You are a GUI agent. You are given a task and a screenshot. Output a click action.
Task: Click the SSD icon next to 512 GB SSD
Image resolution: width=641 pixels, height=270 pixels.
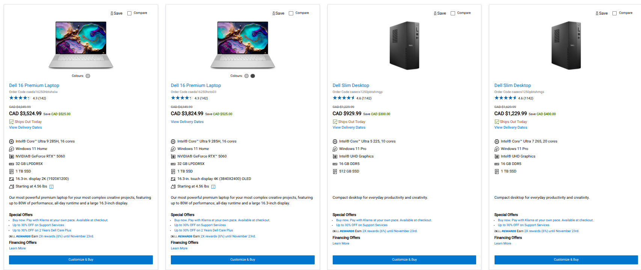[335, 171]
